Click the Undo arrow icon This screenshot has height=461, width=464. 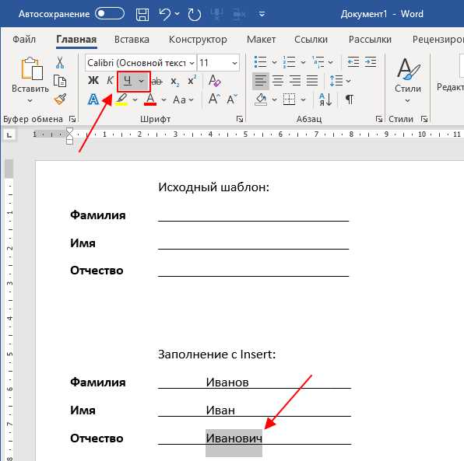point(164,14)
